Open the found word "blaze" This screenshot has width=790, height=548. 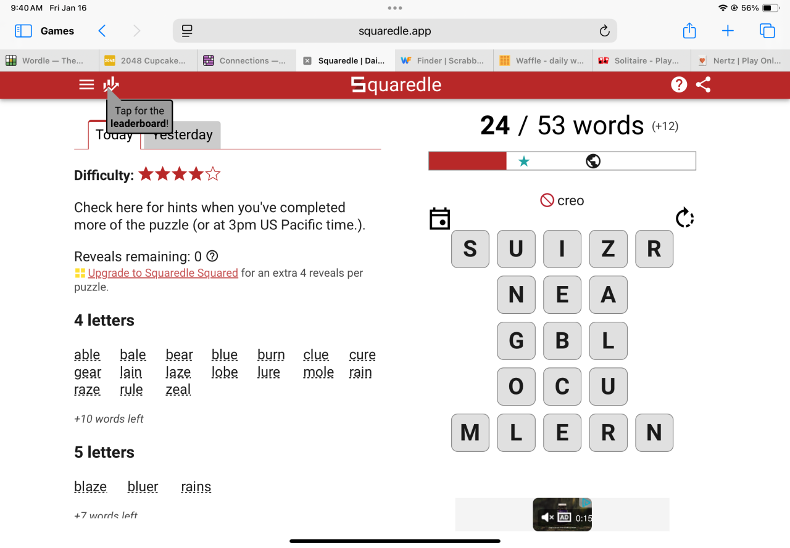[90, 487]
